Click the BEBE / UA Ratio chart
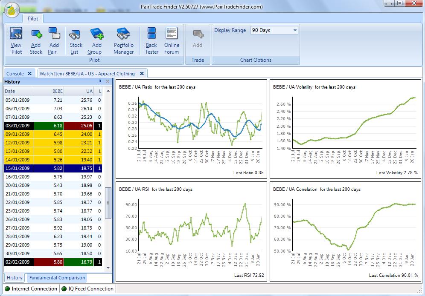The image size is (425, 296). [191, 129]
